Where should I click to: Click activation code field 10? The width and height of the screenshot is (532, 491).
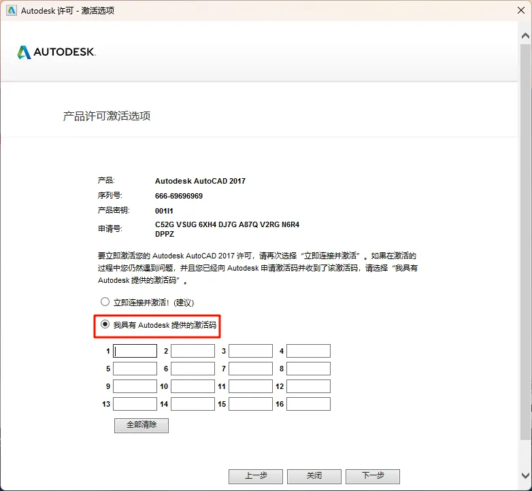193,386
